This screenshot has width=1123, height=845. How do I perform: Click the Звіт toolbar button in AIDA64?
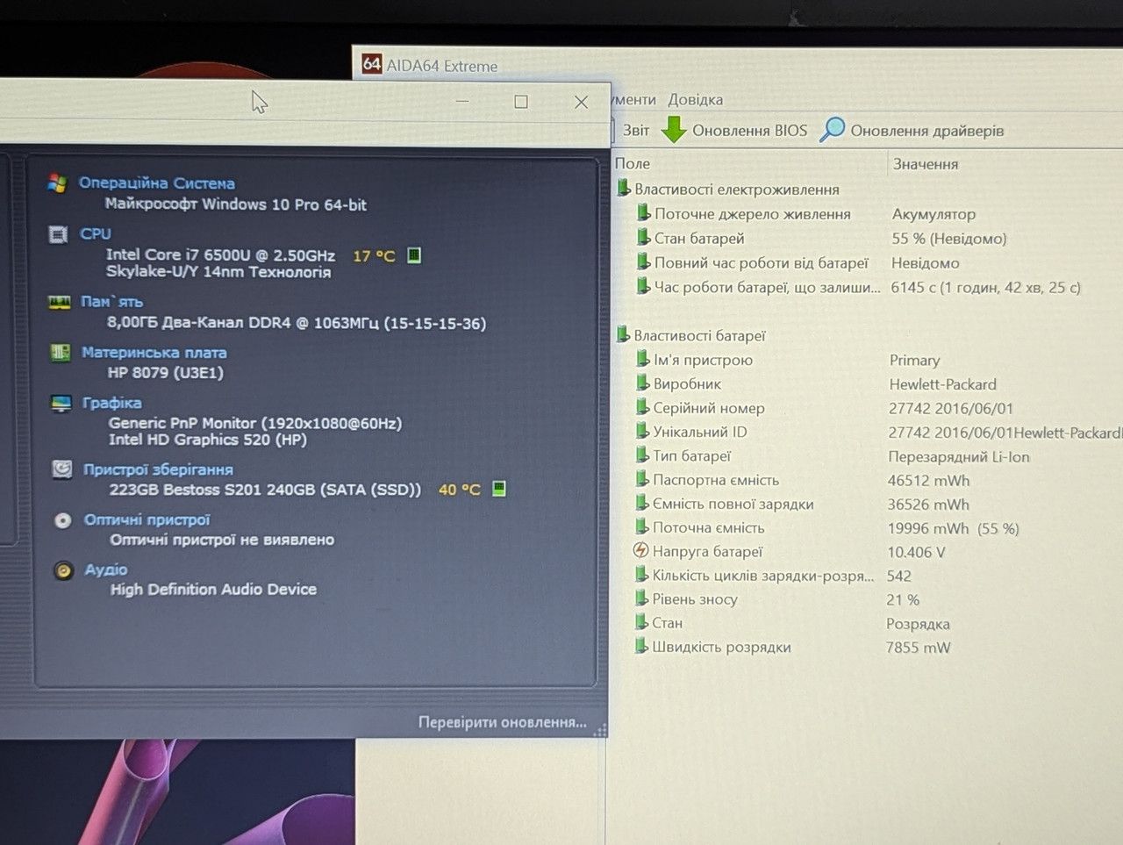point(636,130)
